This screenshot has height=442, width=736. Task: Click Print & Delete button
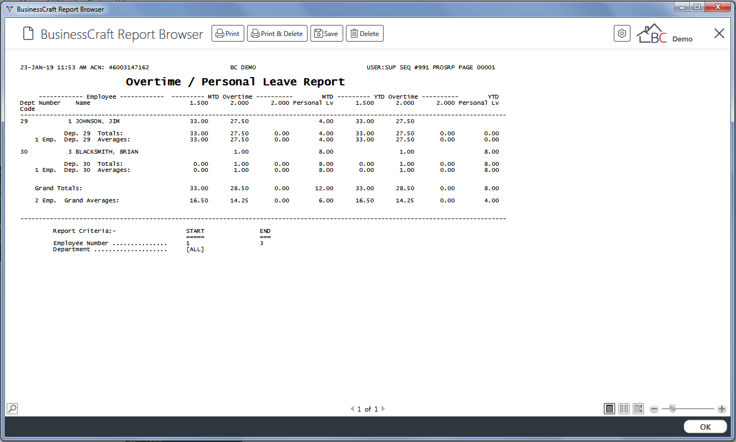277,33
